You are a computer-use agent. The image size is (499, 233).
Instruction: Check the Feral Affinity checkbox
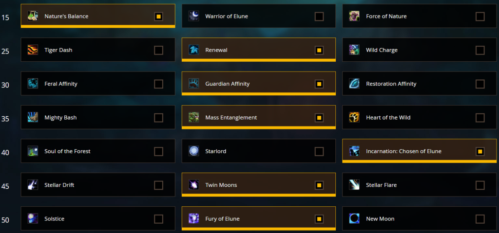(x=158, y=84)
